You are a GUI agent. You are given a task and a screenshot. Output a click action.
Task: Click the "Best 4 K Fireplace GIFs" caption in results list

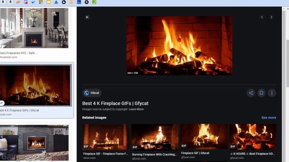19,110
